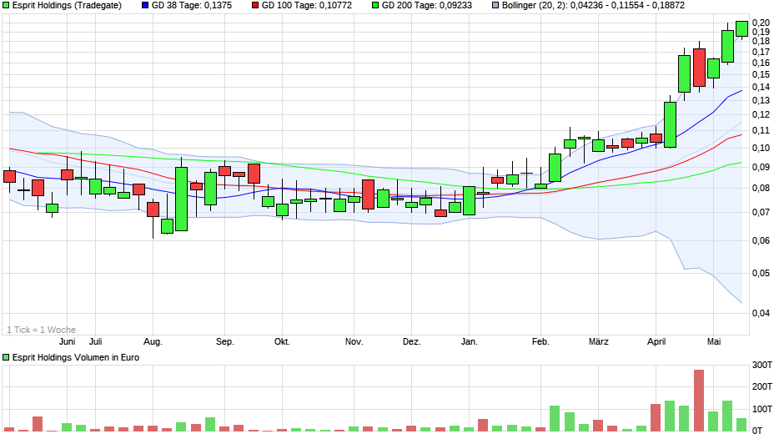The width and height of the screenshot is (784, 439).
Task: Click the 0T volume axis label
Action: pyautogui.click(x=758, y=431)
